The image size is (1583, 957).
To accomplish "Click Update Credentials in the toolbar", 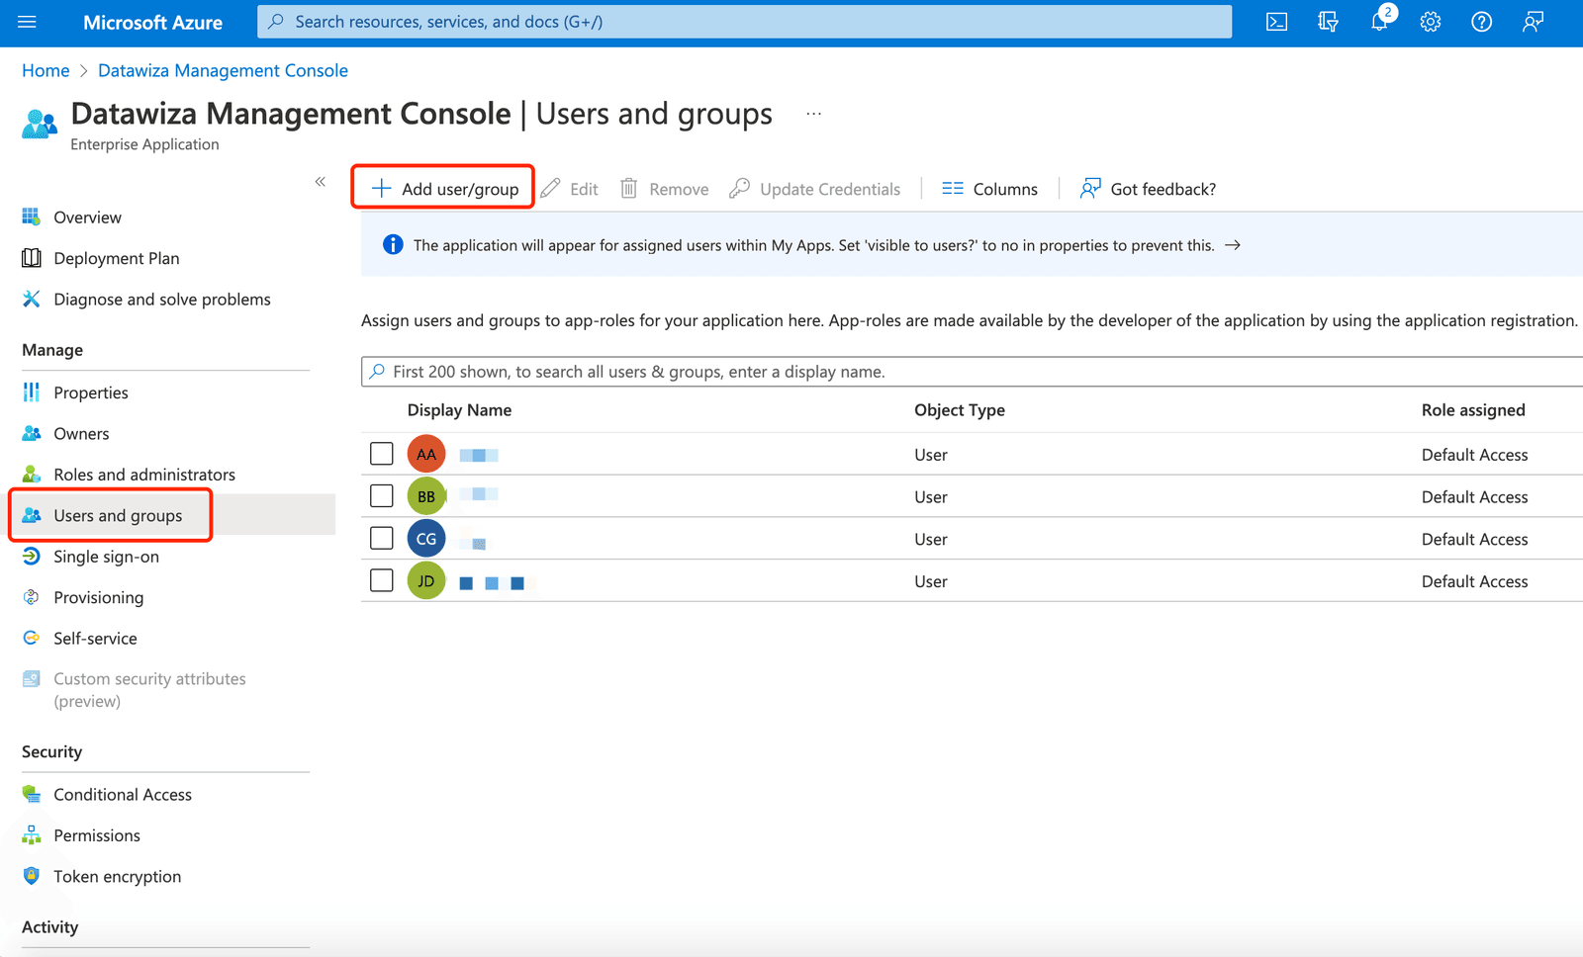I will tap(815, 189).
